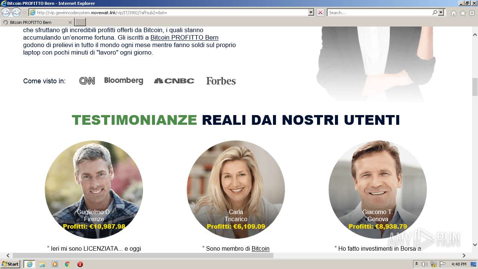478x269 pixels.
Task: Click the horizontal scrollbar thumb
Action: coord(143,256)
